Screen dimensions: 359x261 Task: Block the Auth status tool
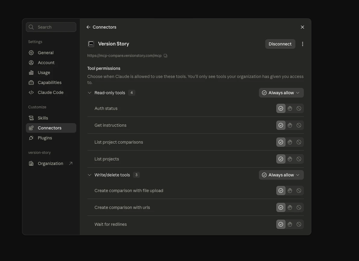[299, 108]
